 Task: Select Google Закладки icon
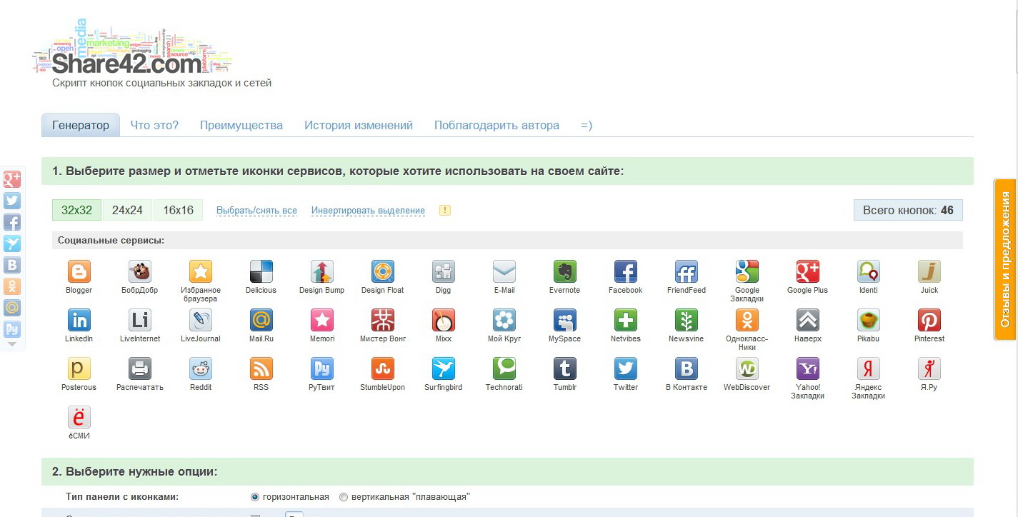(x=747, y=271)
